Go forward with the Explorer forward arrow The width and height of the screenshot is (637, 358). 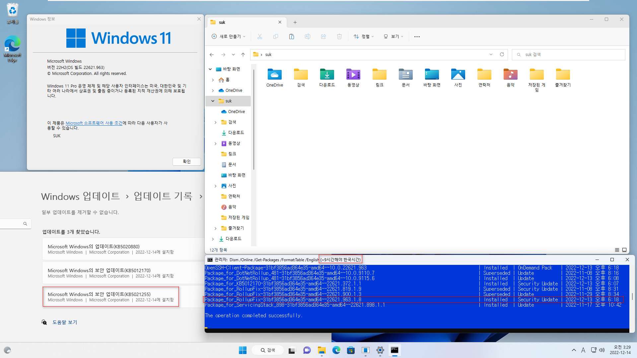223,55
